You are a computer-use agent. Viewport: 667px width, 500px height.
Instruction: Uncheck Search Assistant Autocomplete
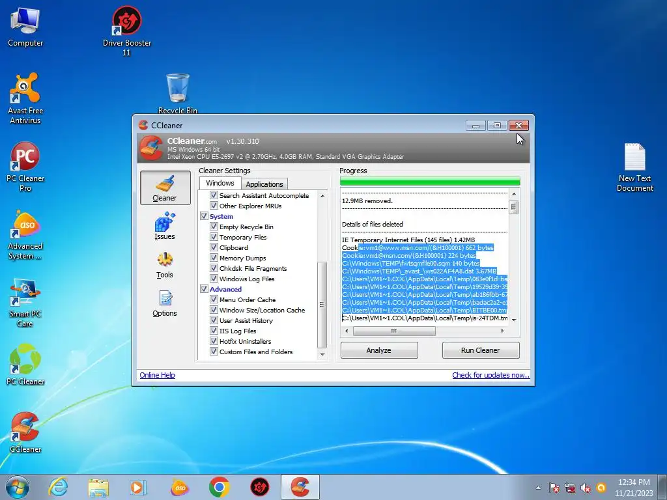tap(214, 195)
